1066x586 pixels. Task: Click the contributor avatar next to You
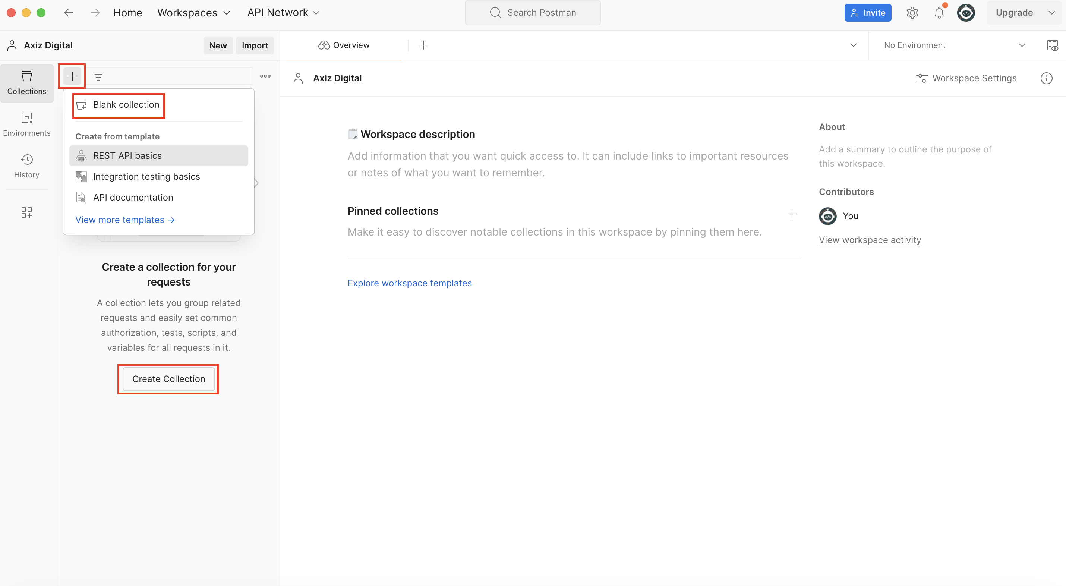(x=827, y=216)
